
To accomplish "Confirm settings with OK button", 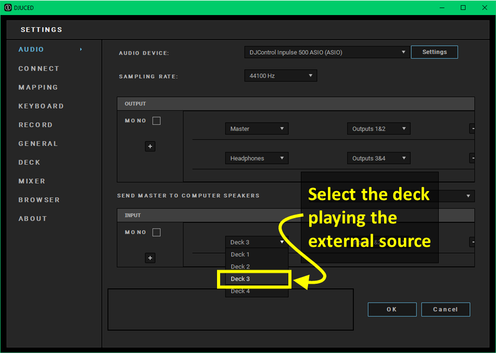I will [x=392, y=309].
